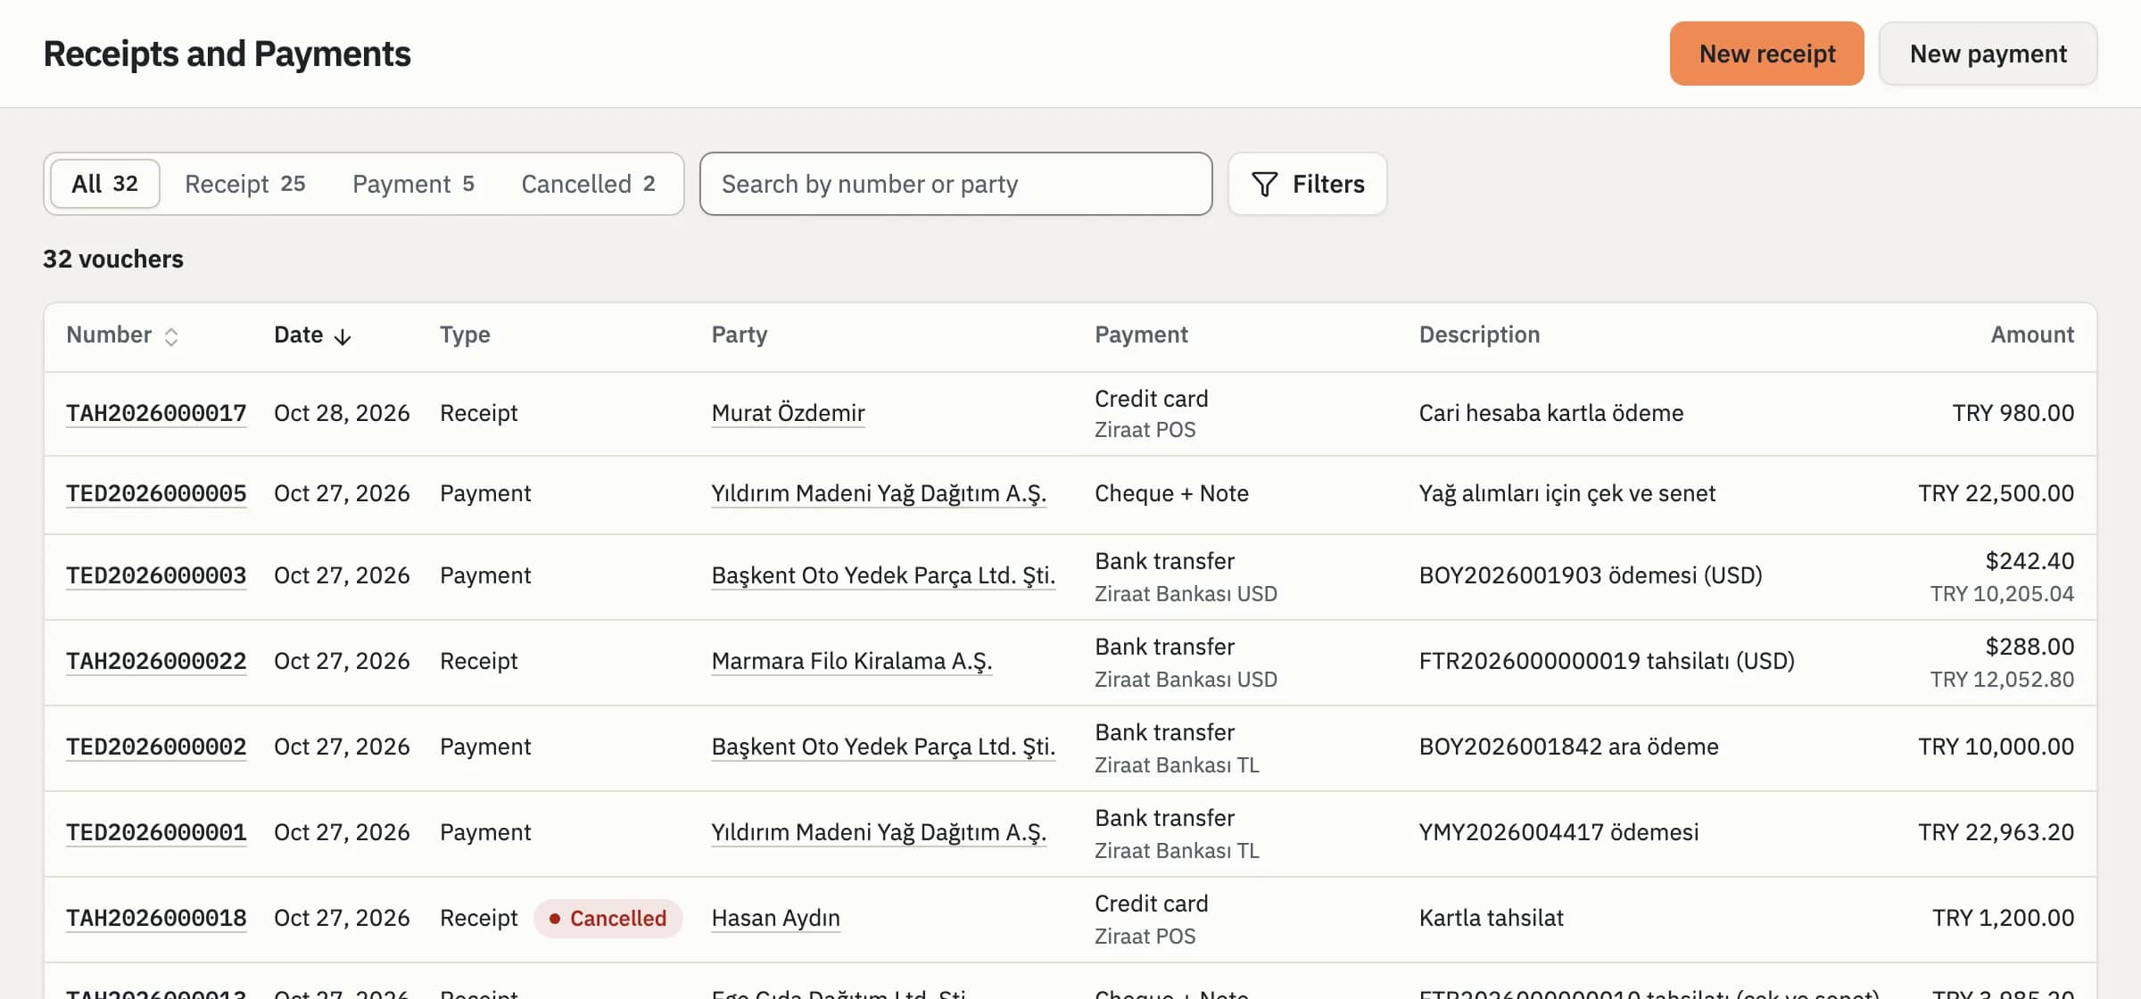
Task: Click the '32 vouchers' count text
Action: [113, 259]
